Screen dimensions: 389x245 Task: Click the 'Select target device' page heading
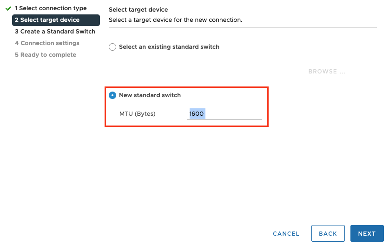pyautogui.click(x=138, y=10)
